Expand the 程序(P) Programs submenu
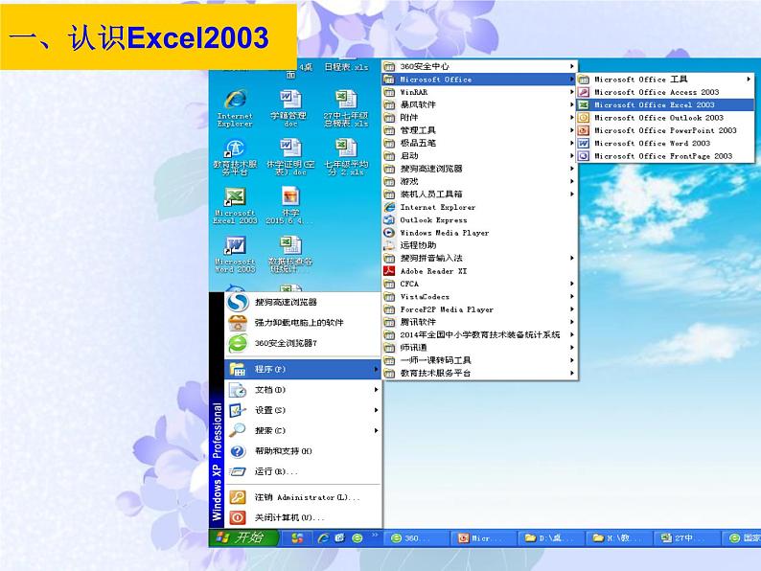761x571 pixels. (x=303, y=369)
